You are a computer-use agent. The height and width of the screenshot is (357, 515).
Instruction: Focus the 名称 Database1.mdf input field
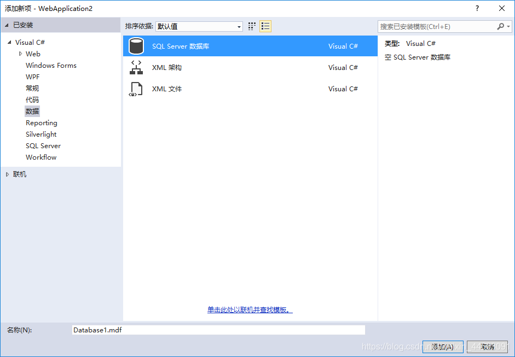218,330
